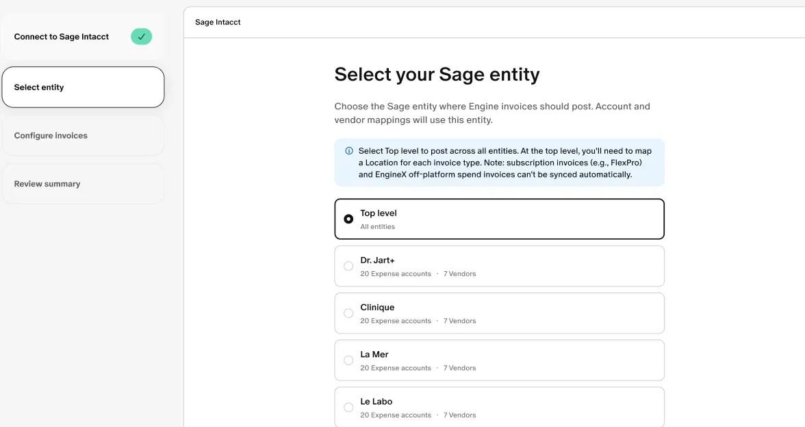Image resolution: width=805 pixels, height=427 pixels.
Task: Click the La Mer entity name
Action: pyautogui.click(x=374, y=355)
